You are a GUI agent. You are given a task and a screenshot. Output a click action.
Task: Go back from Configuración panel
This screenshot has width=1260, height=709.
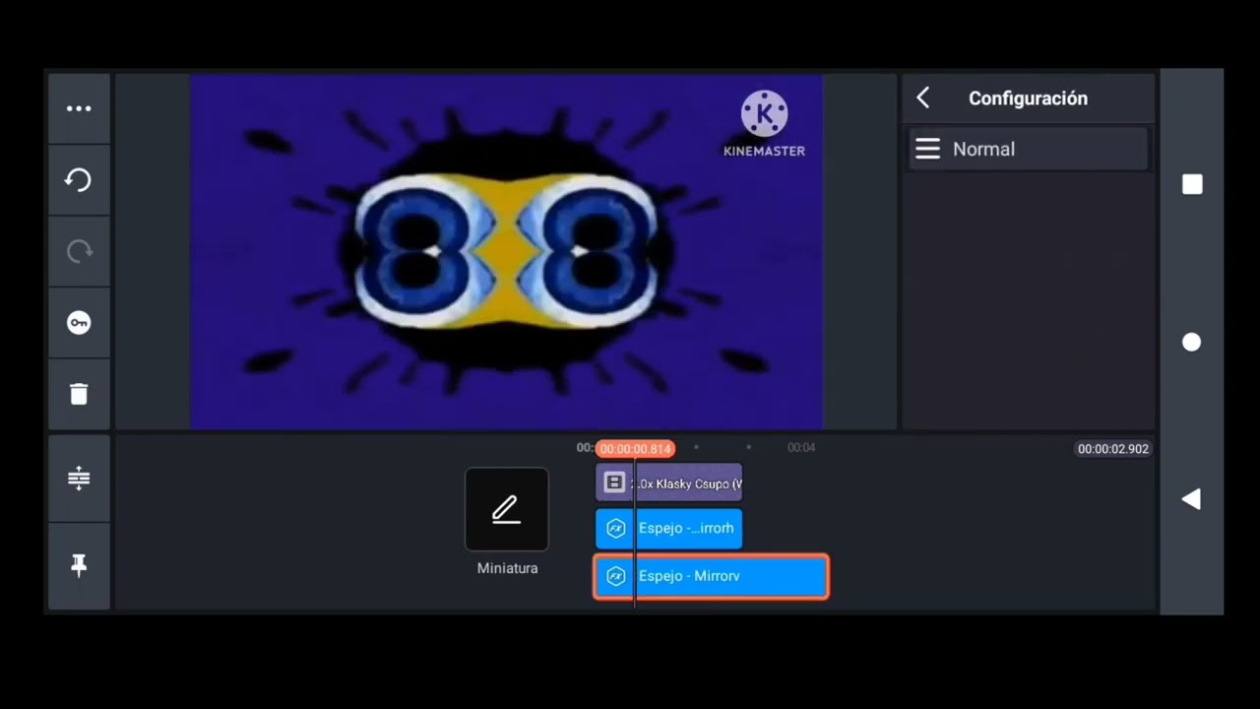pos(922,97)
